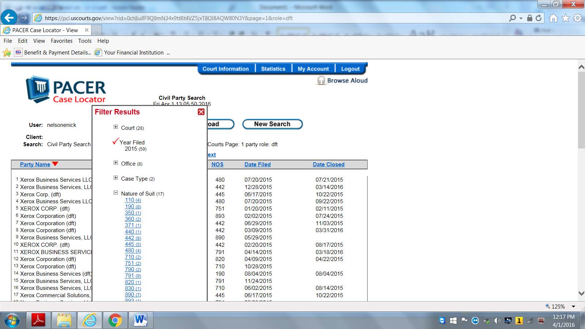
Task: Close the Filter Results panel
Action: point(201,112)
